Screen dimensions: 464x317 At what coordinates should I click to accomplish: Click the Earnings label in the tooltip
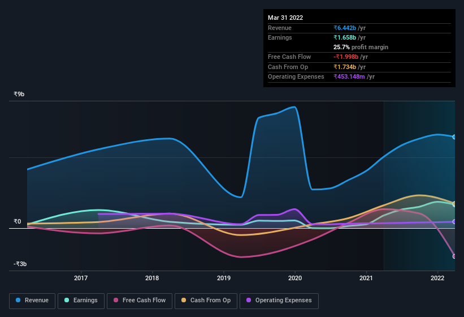pyautogui.click(x=280, y=37)
